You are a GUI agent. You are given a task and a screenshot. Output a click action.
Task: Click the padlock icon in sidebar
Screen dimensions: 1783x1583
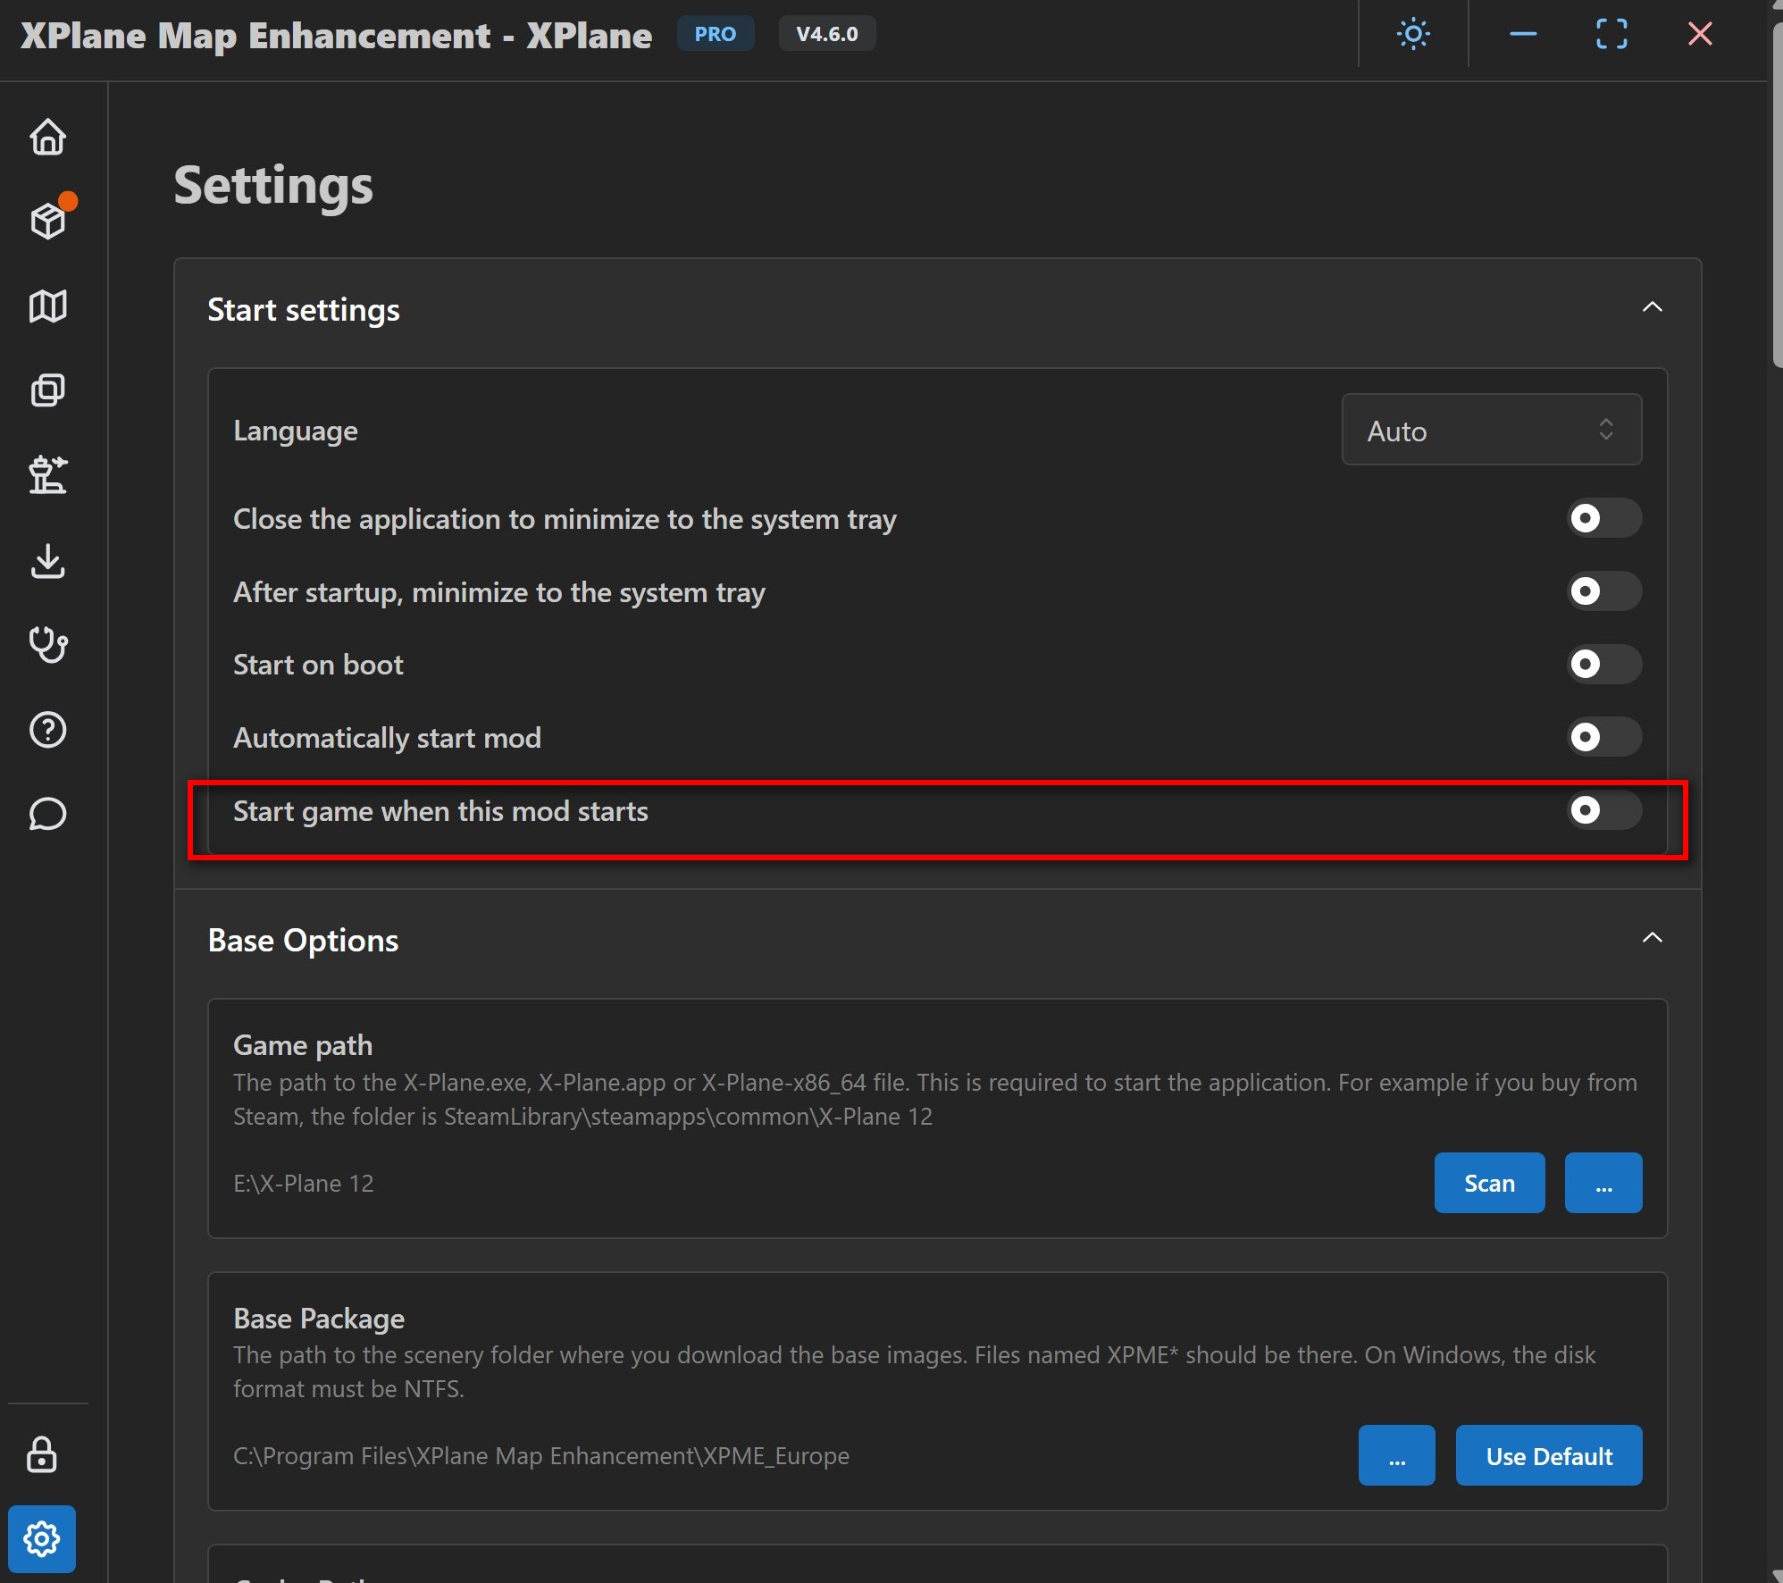42,1454
